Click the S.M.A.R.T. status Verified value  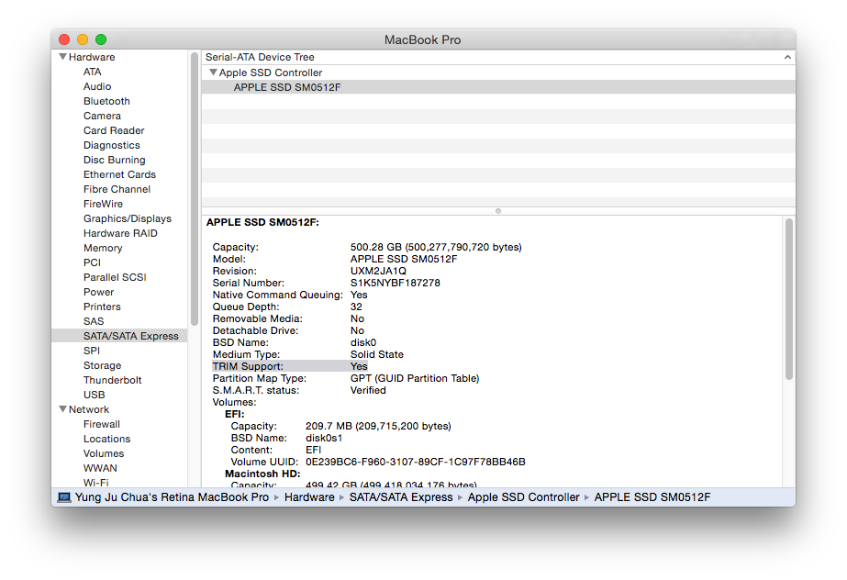368,390
